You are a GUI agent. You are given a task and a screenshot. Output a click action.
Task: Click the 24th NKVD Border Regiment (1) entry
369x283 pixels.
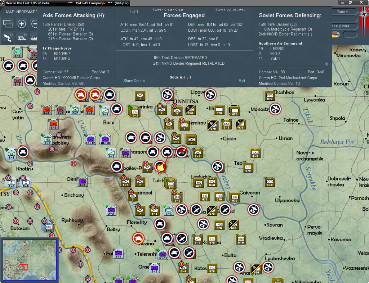[285, 34]
